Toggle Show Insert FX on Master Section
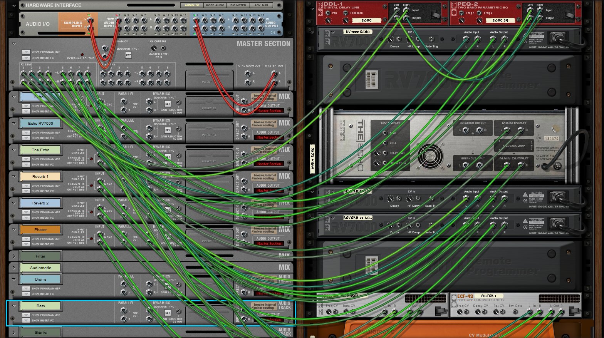The width and height of the screenshot is (604, 338). click(x=26, y=58)
